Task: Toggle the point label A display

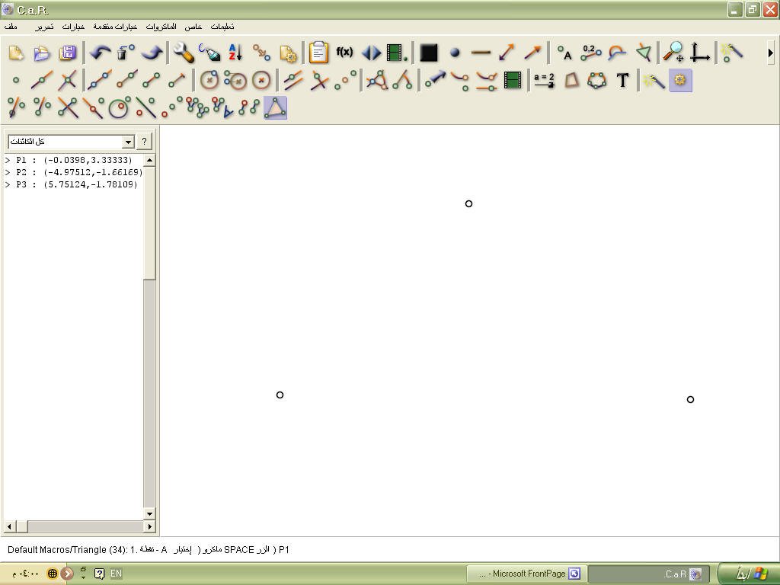Action: (564, 53)
